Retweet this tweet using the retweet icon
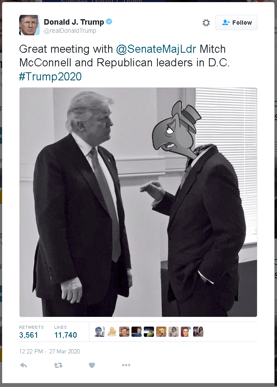The width and height of the screenshot is (277, 387). coord(58,365)
